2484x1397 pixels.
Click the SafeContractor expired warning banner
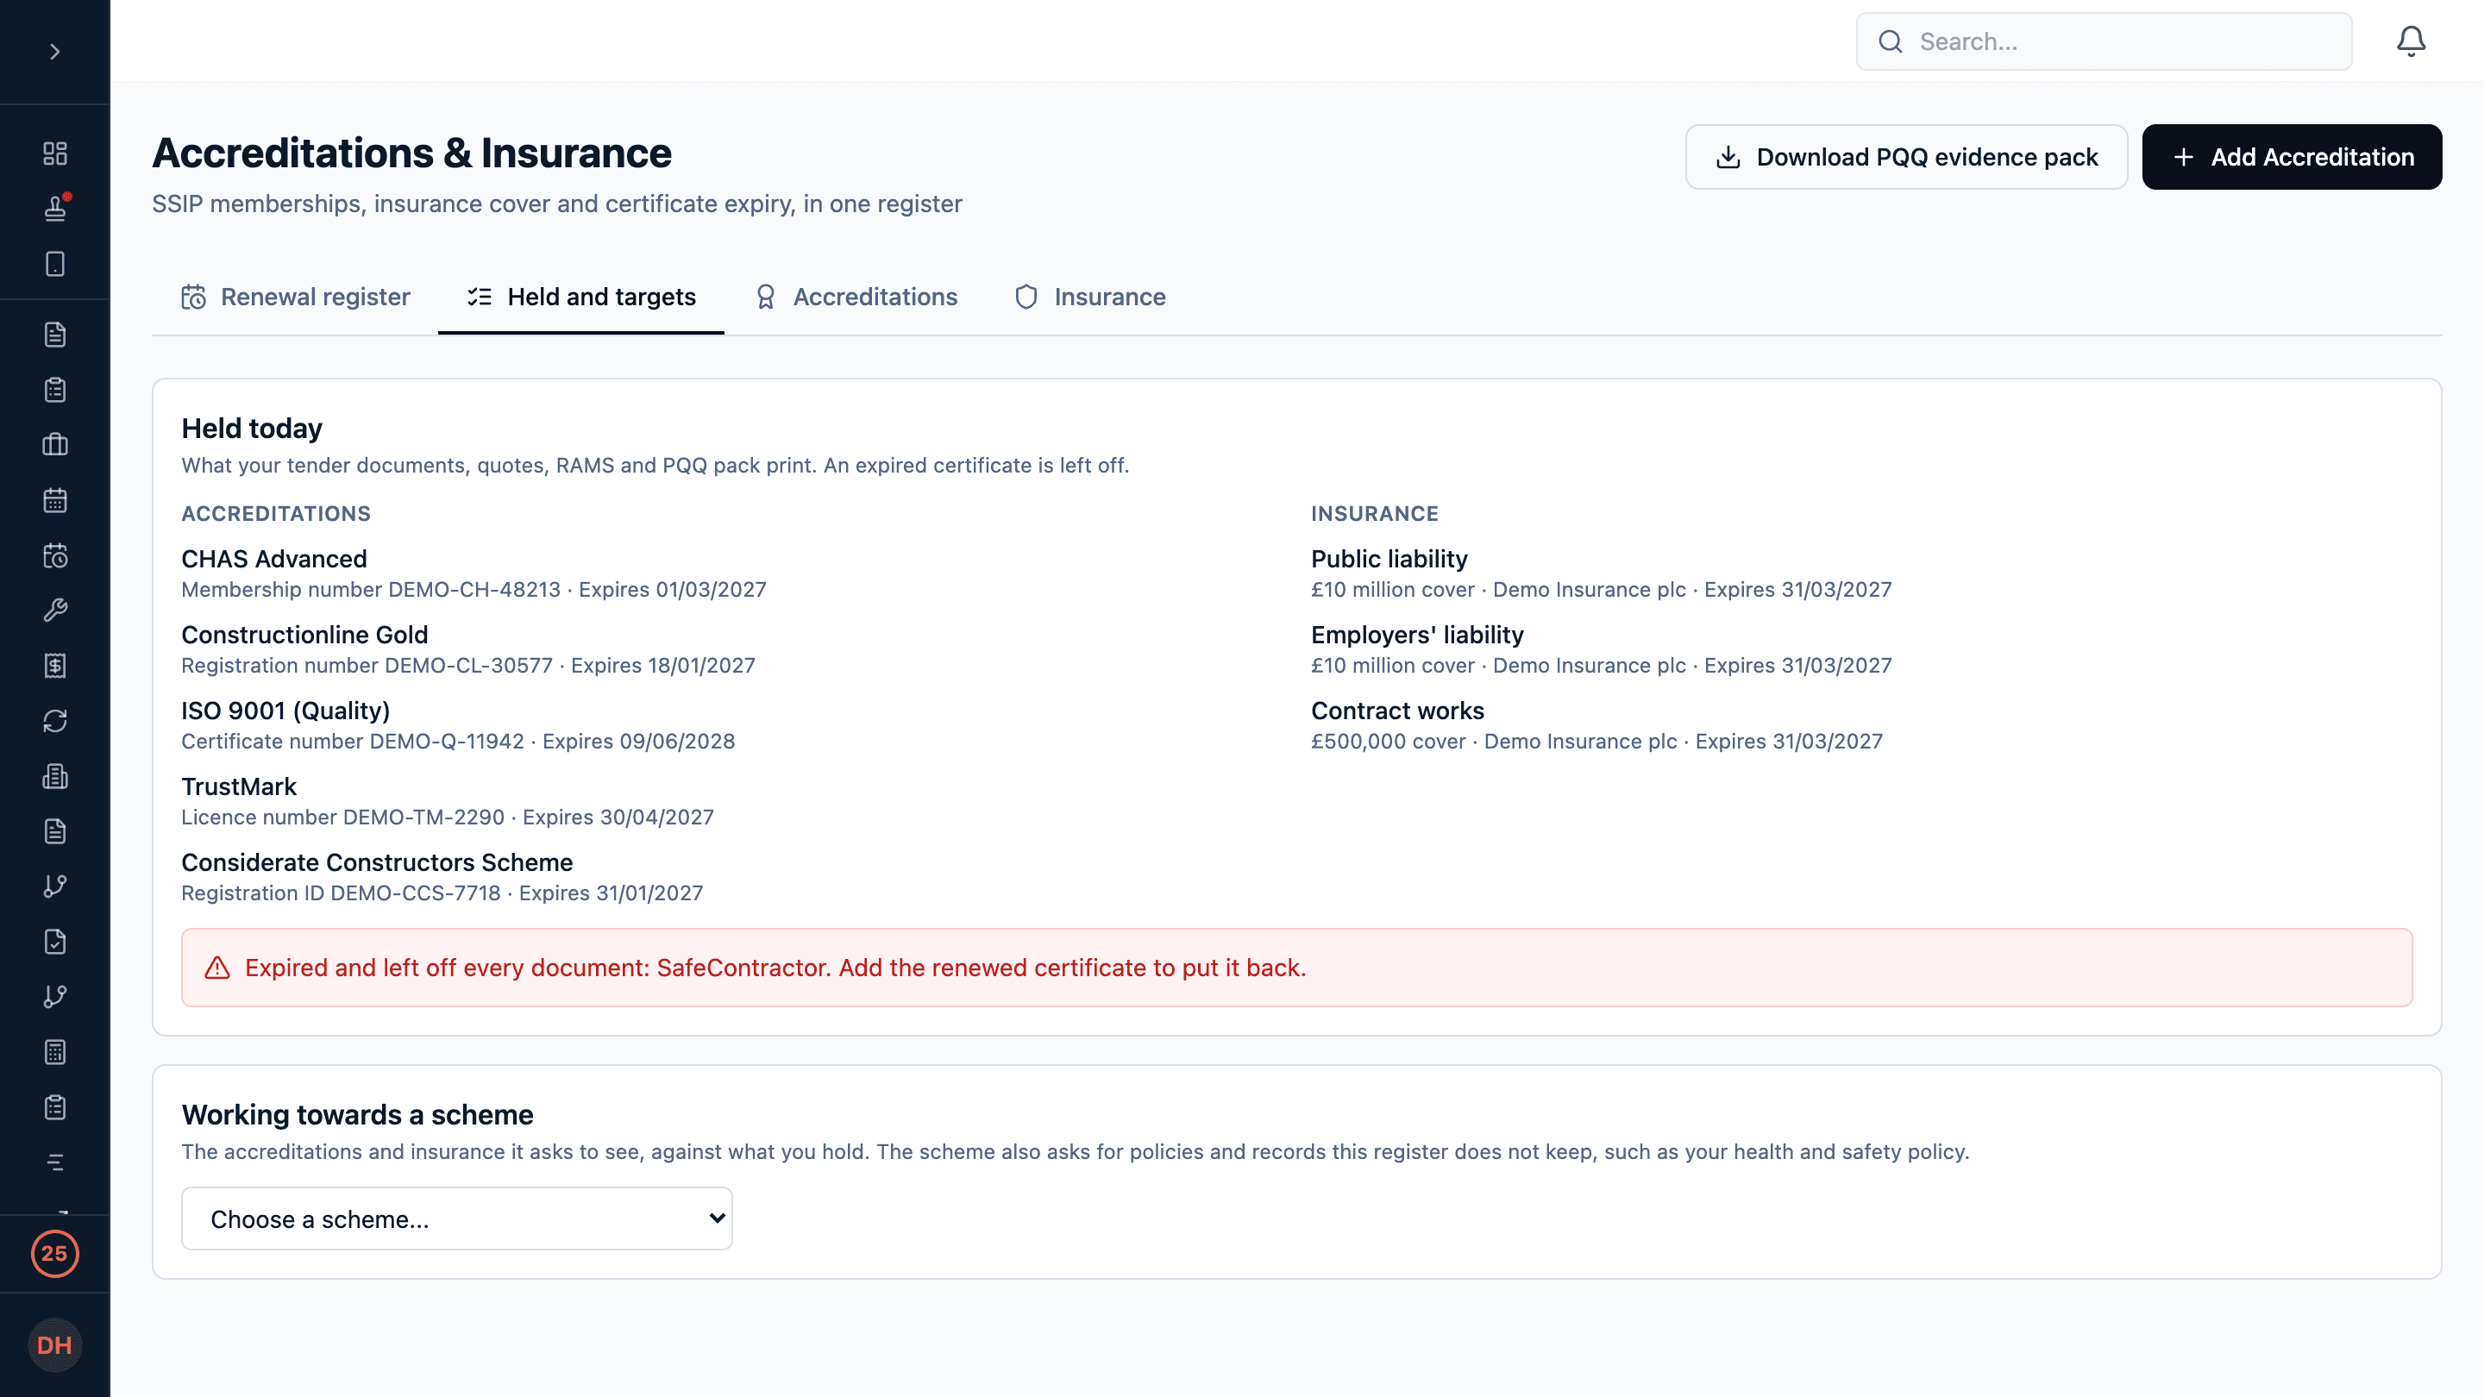coord(1297,967)
